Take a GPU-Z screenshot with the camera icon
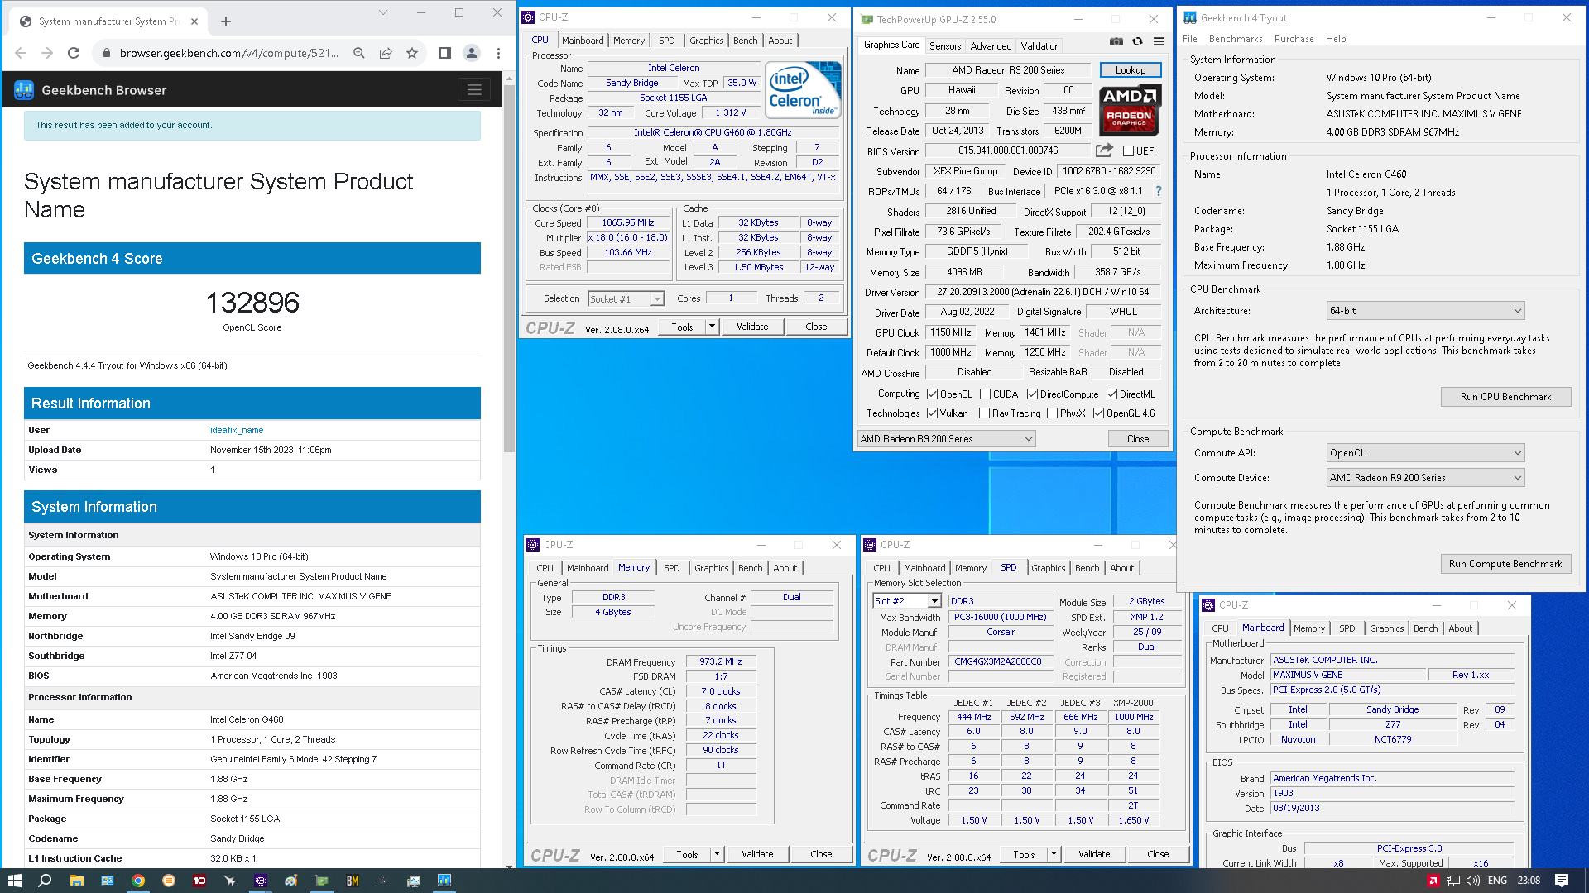The image size is (1589, 893). point(1116,42)
